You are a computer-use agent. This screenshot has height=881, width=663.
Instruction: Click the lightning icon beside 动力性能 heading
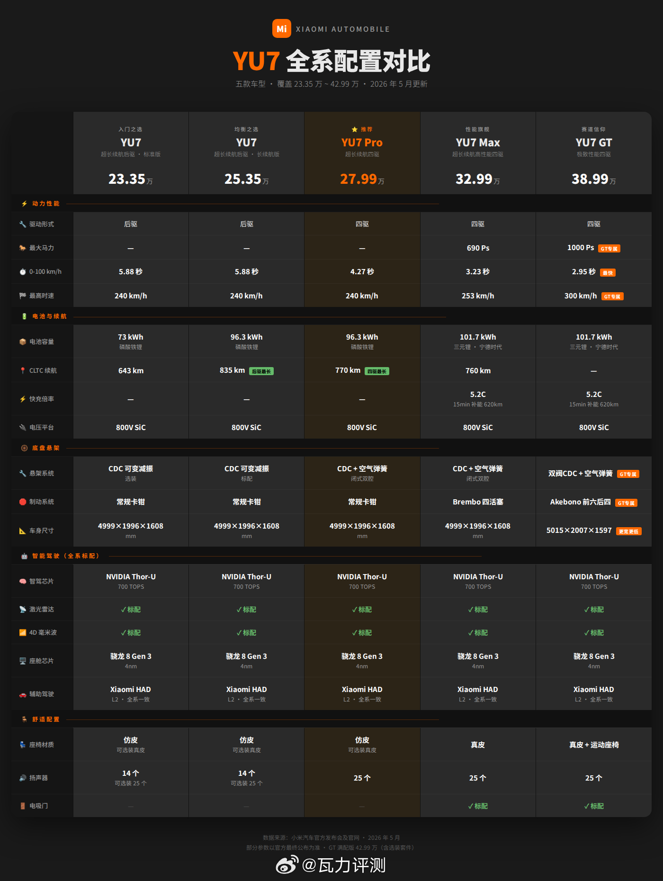[24, 204]
